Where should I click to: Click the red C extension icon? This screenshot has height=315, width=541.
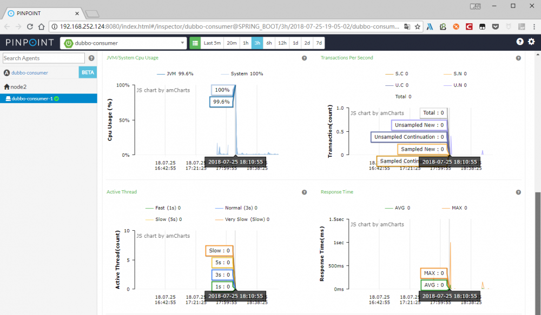(x=469, y=26)
